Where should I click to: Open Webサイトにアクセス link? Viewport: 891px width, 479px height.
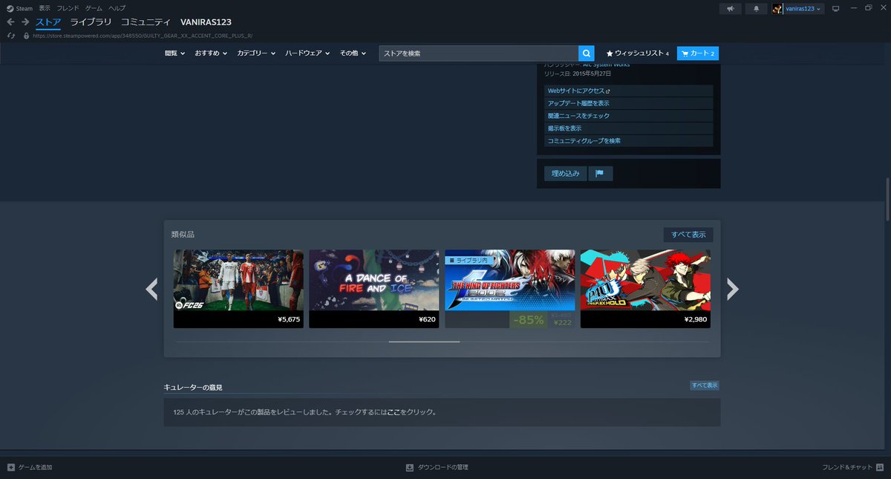629,91
